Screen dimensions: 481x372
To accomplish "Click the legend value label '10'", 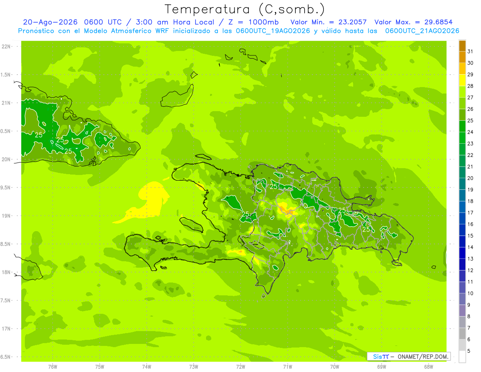I will pos(471,293).
